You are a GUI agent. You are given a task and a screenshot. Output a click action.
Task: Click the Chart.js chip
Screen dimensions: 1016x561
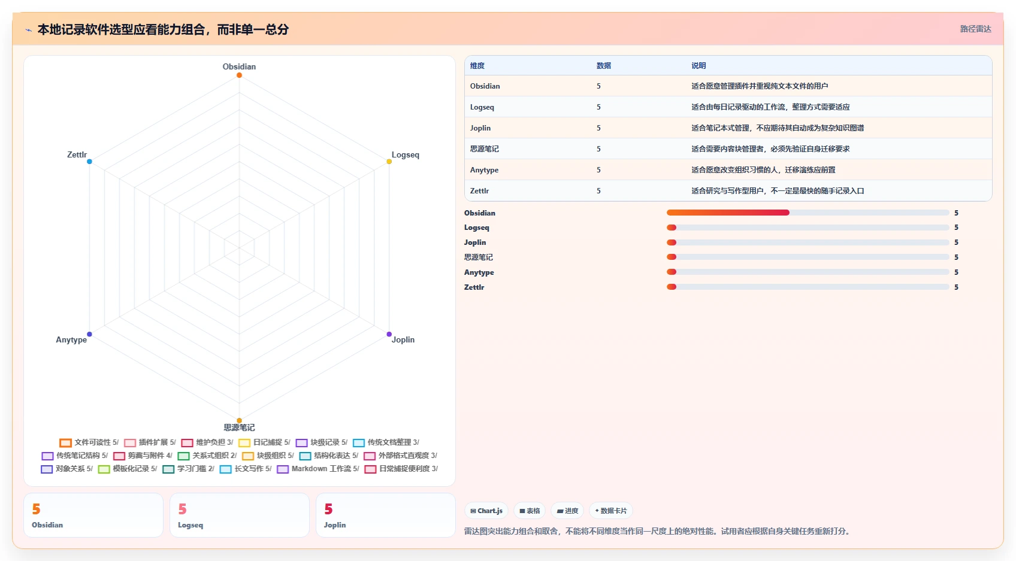point(486,511)
